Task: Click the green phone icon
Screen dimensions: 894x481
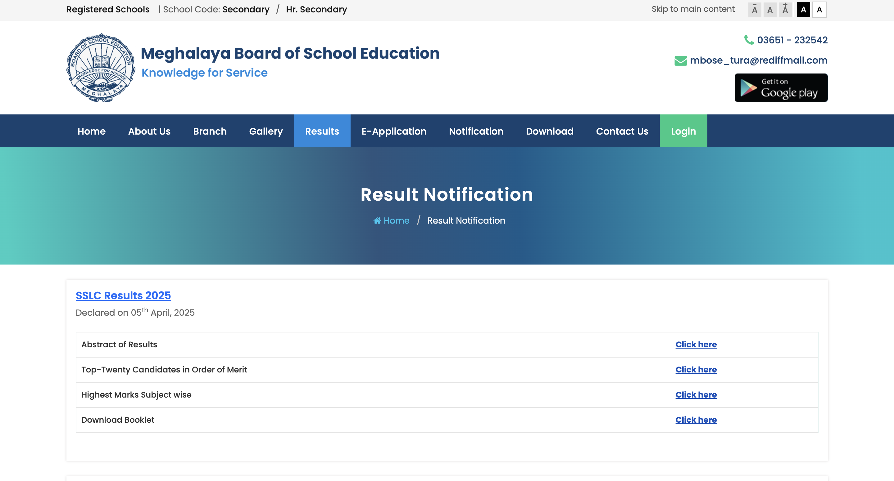Action: (749, 40)
